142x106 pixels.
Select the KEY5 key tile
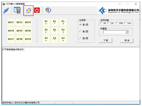pyautogui.click(x=19, y=31)
